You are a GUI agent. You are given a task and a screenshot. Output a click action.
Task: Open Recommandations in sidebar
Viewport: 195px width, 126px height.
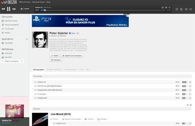click(x=12, y=25)
